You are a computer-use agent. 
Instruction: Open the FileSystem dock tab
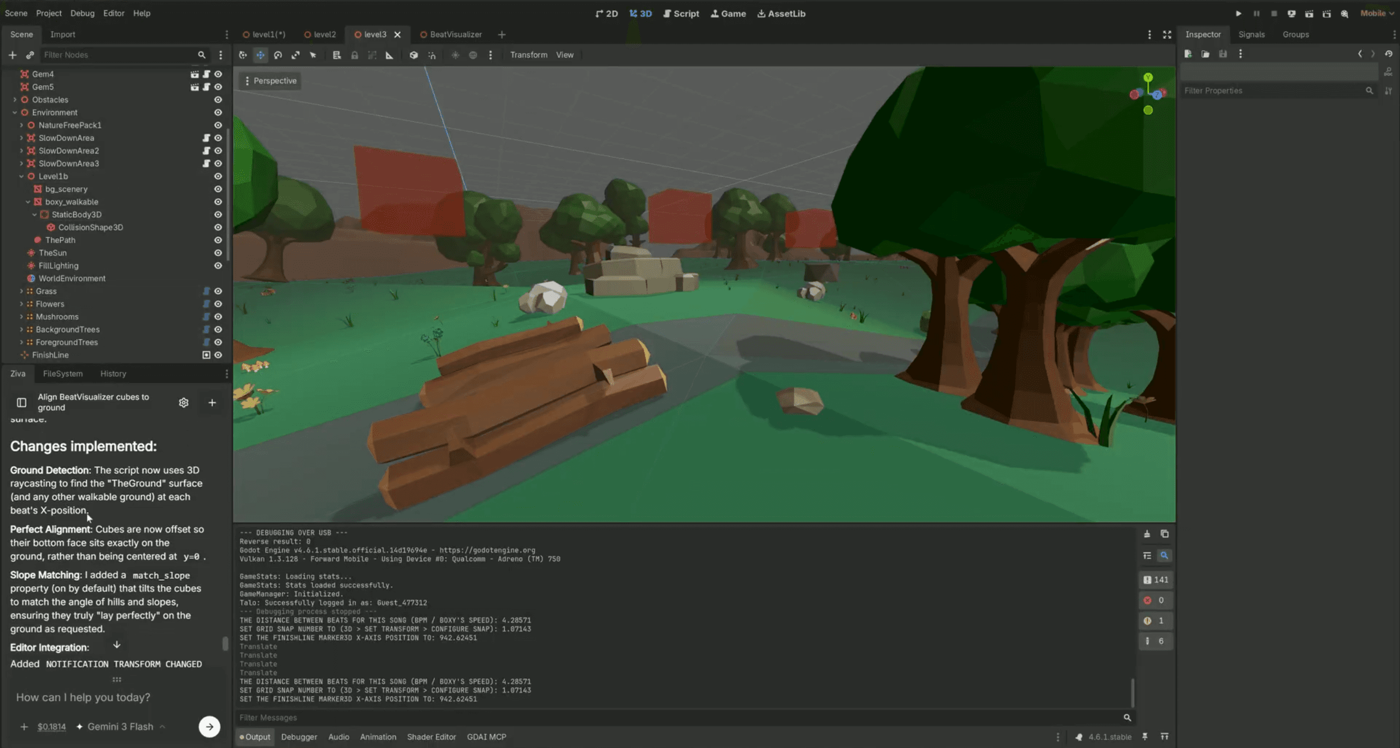point(63,374)
